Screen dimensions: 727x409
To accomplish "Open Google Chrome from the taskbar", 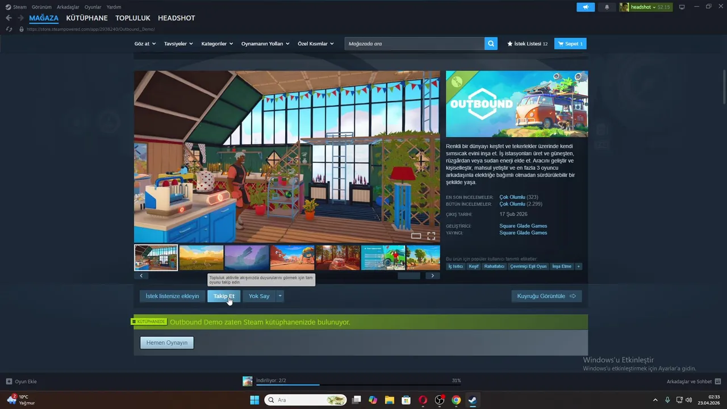I will (x=456, y=400).
